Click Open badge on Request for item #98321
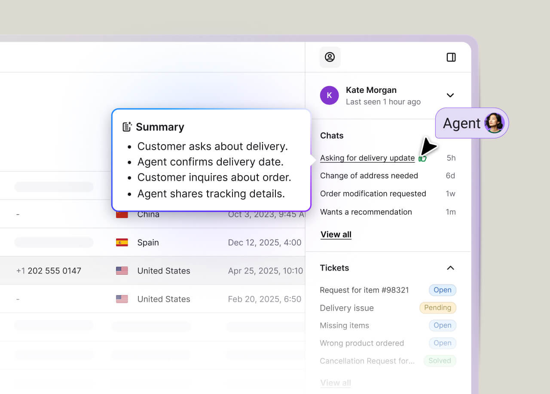The image size is (550, 394). click(442, 290)
